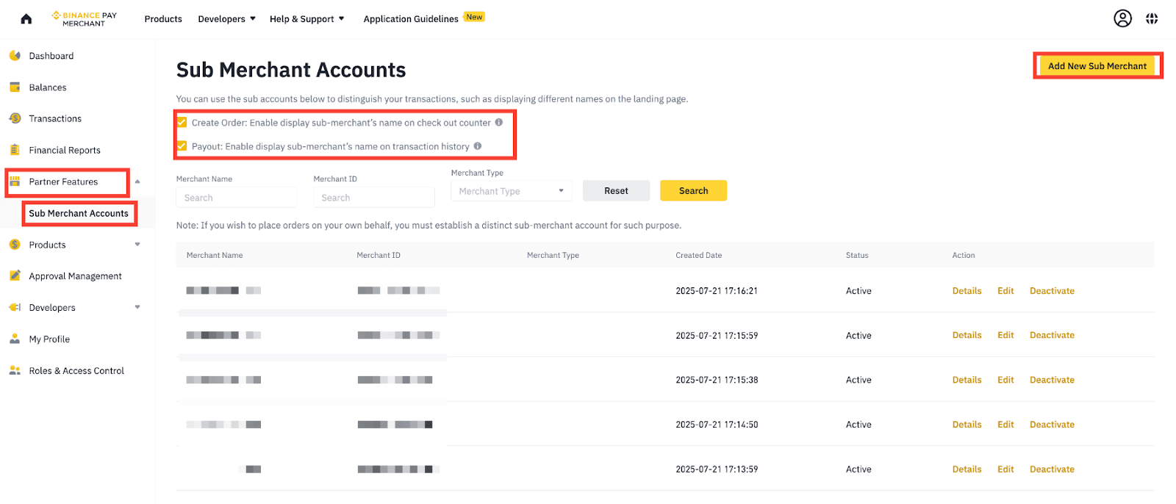
Task: Click the Balances wallet icon
Action: [x=15, y=87]
